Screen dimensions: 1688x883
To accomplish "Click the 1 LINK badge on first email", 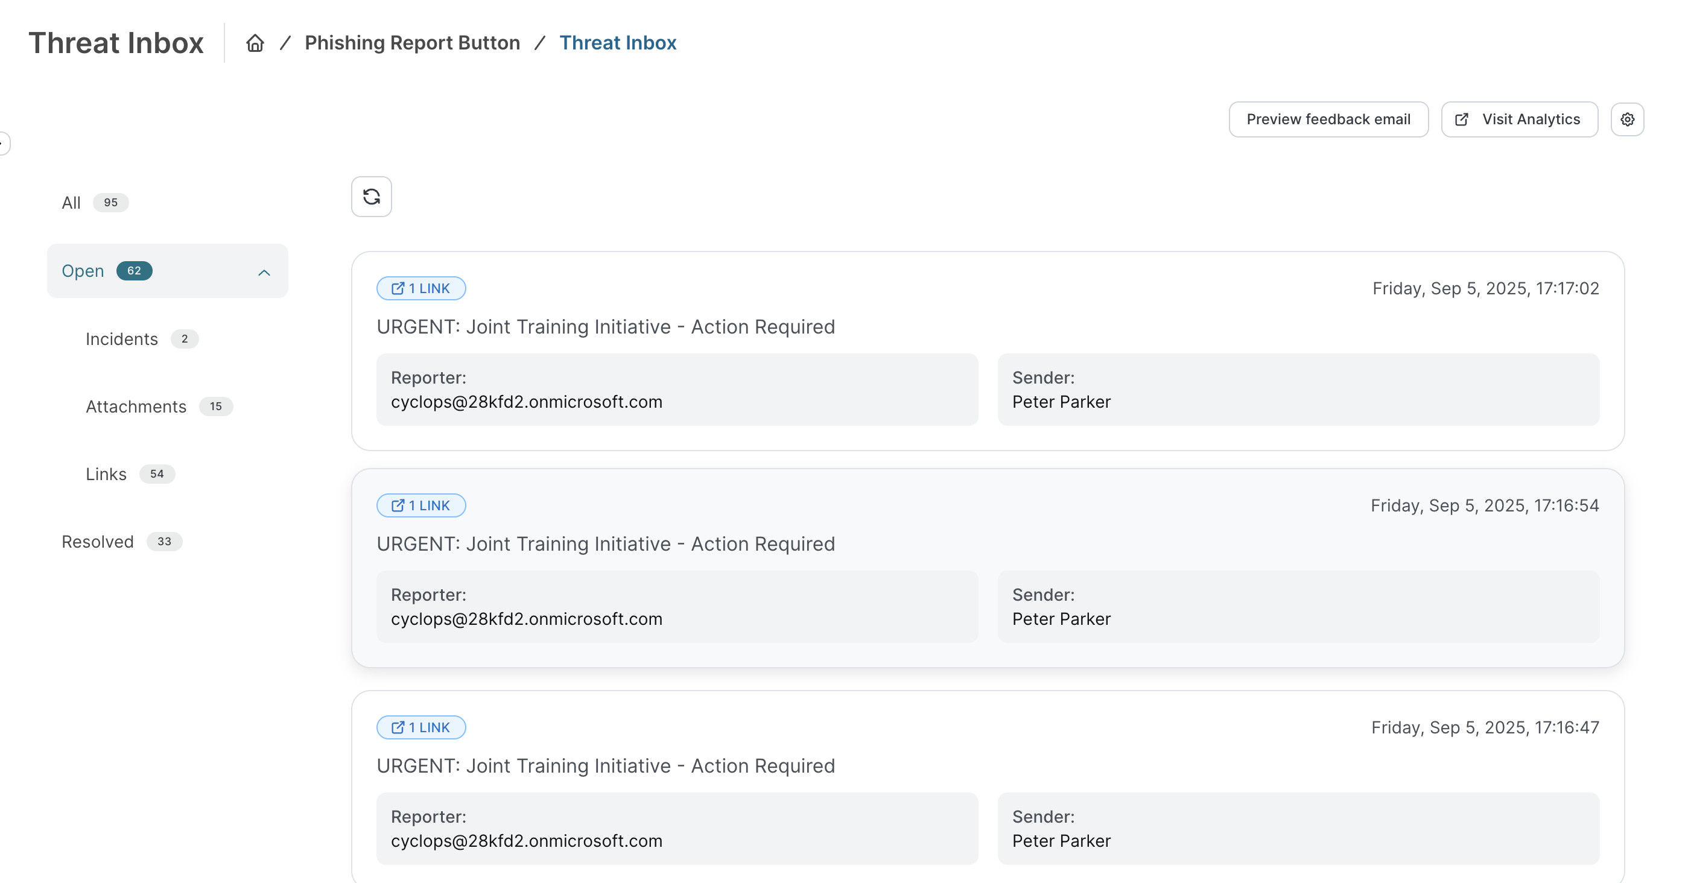I will (420, 288).
